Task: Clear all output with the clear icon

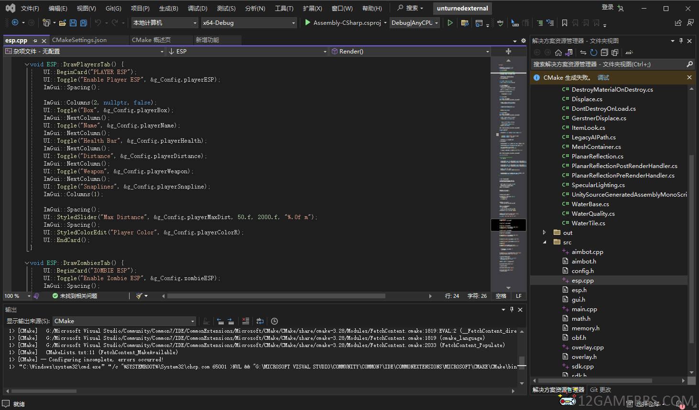Action: click(245, 321)
